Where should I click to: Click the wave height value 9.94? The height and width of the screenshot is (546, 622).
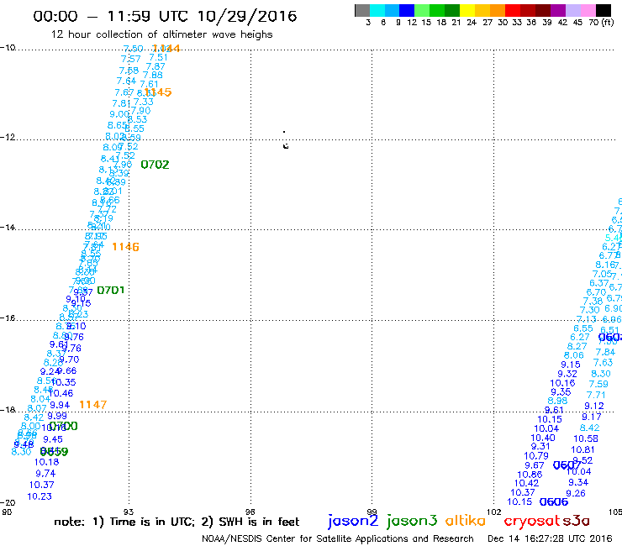[60, 405]
